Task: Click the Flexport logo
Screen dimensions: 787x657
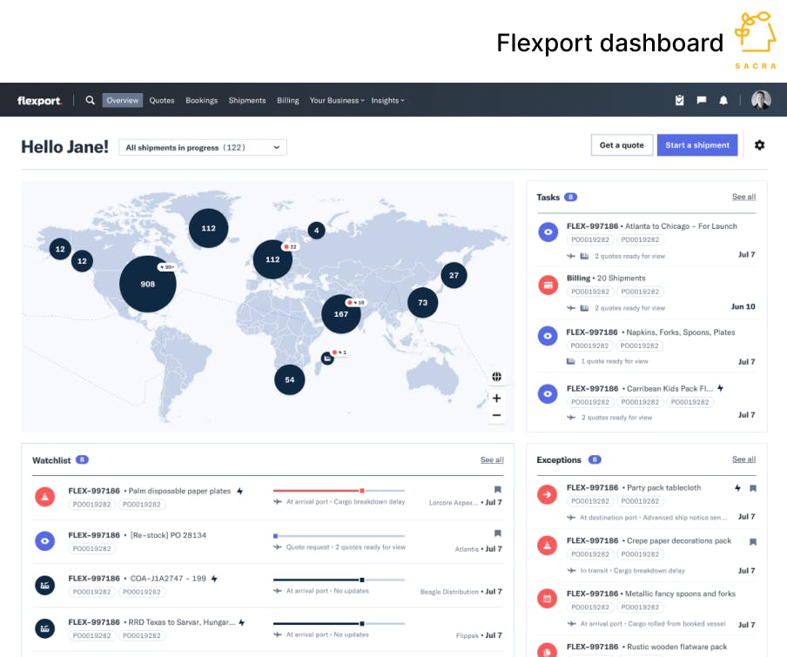Action: 40,100
